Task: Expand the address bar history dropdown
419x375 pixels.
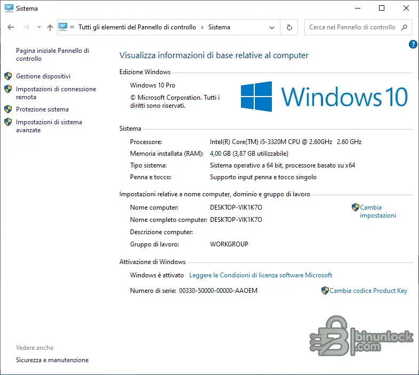Action: [x=272, y=27]
